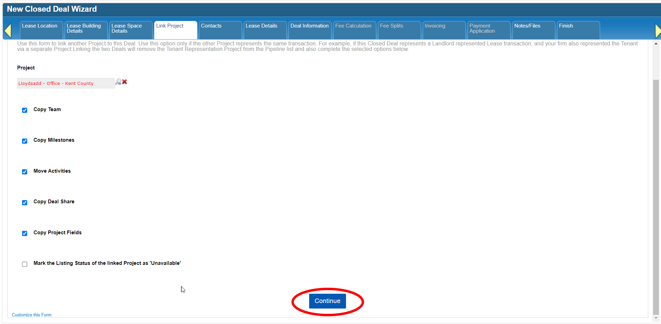Image resolution: width=661 pixels, height=324 pixels.
Task: Click the vertical scrollbar down arrow
Action: click(656, 318)
